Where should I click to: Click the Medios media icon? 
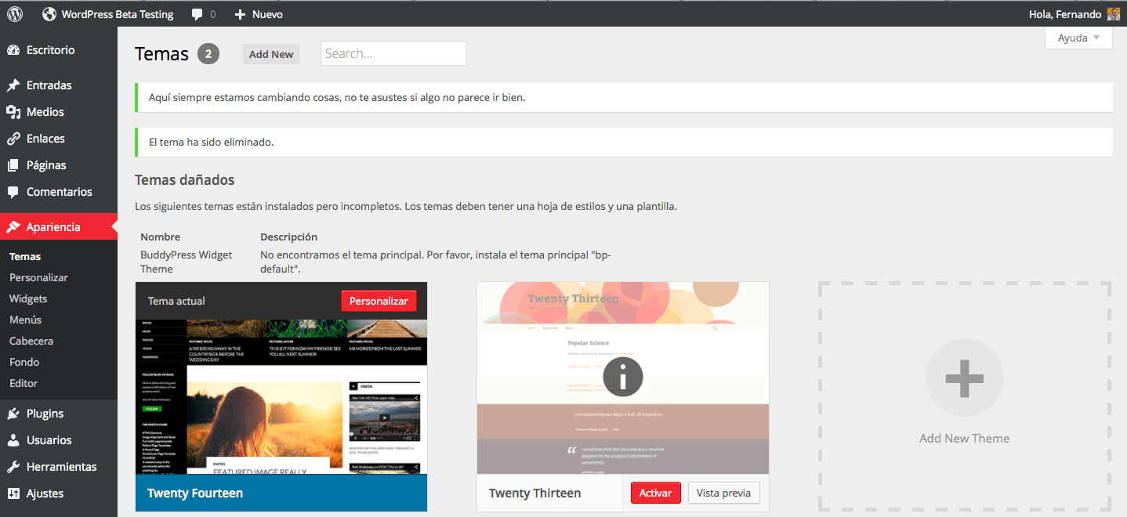click(x=13, y=112)
